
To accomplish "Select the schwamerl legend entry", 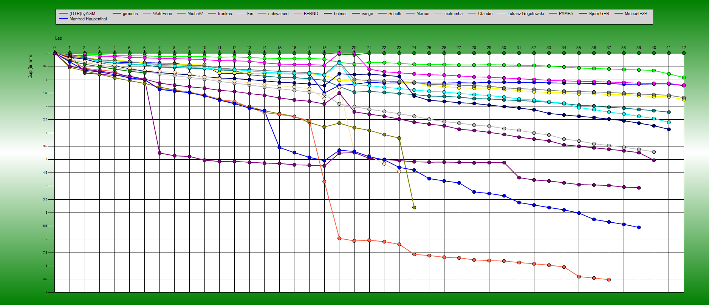I will (273, 14).
